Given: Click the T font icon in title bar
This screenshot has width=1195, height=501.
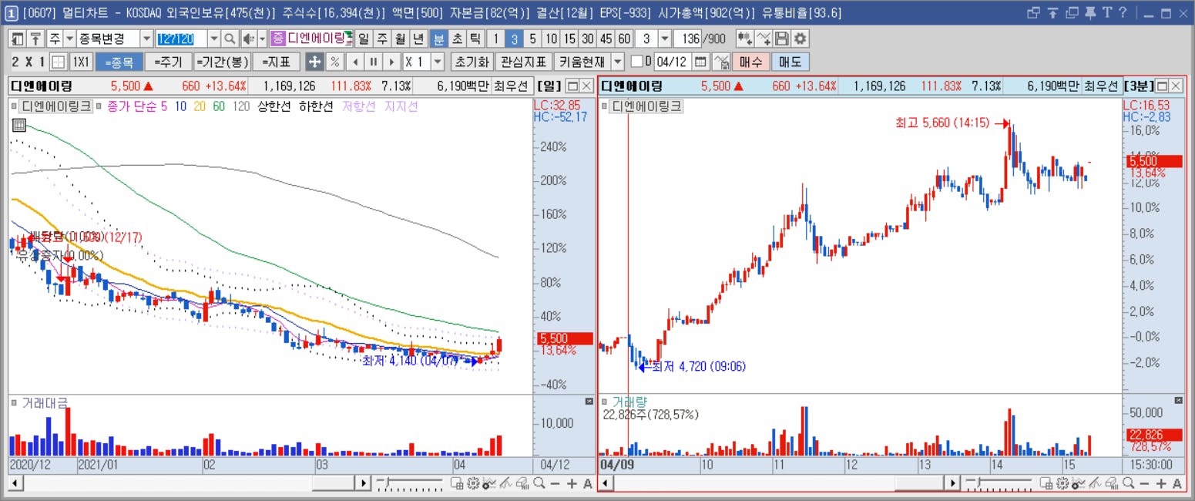Looking at the screenshot, I should (1107, 12).
